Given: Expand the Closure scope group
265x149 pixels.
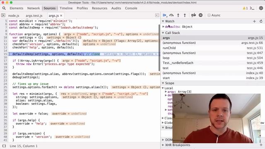Looking at the screenshot, I should [163, 118].
